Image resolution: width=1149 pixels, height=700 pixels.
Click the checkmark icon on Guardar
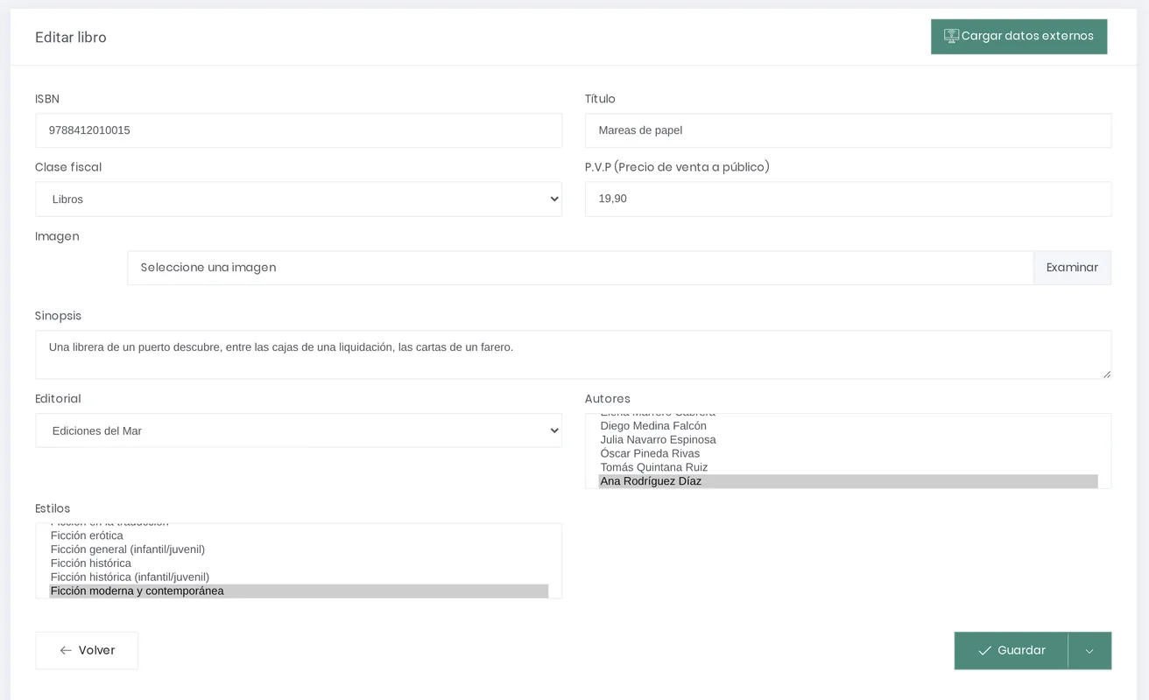(x=984, y=651)
